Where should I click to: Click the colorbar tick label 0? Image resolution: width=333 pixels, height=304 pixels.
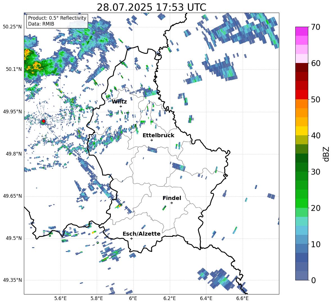tap(313, 280)
